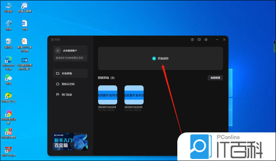Launch 360安全卫士 from the desktop
This screenshot has height=161, width=276.
(8, 98)
